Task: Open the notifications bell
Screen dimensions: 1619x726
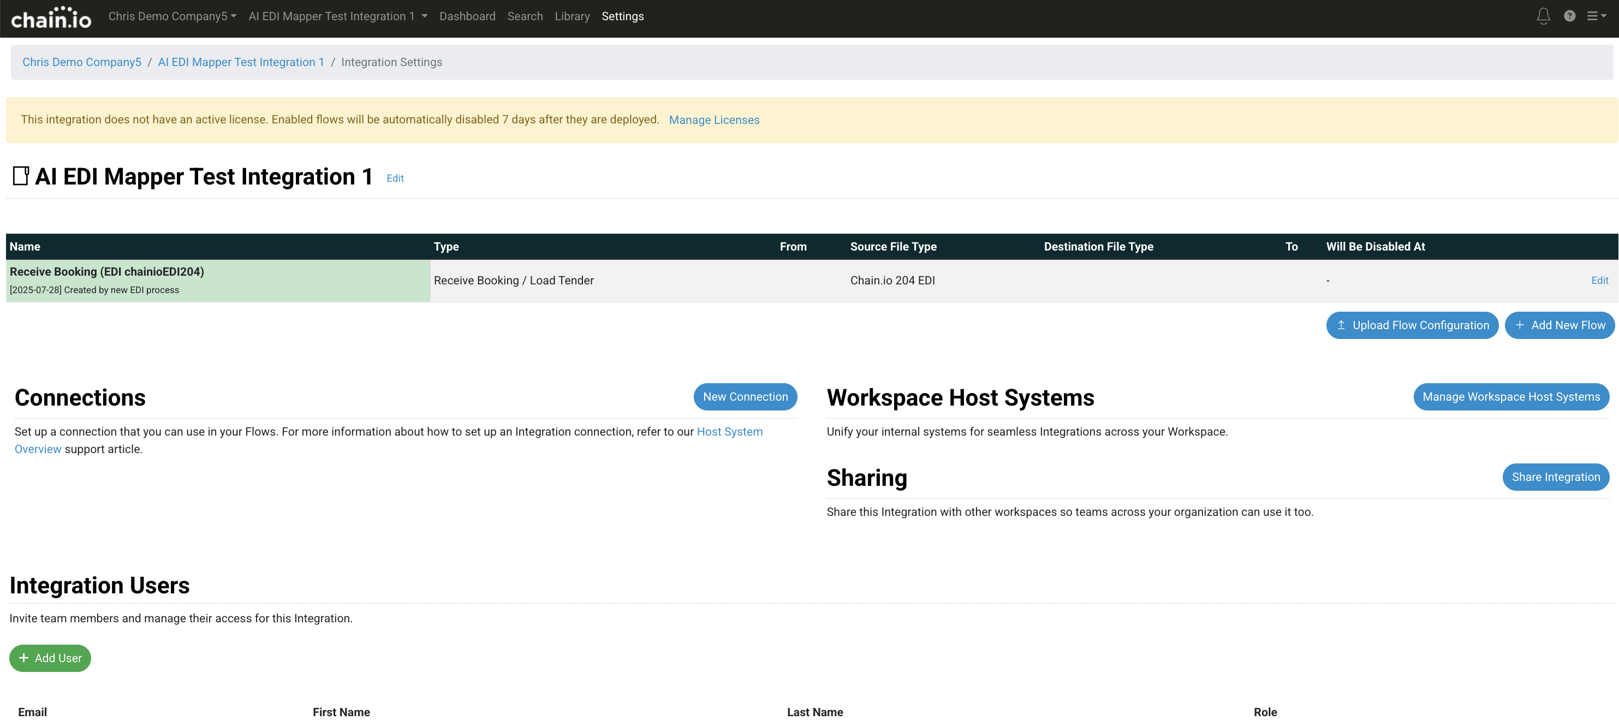Action: click(x=1543, y=16)
